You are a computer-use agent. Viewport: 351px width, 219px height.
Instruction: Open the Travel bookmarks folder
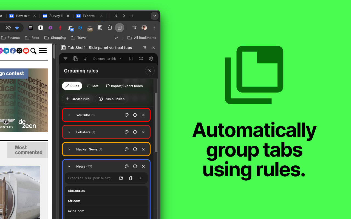[79, 38]
